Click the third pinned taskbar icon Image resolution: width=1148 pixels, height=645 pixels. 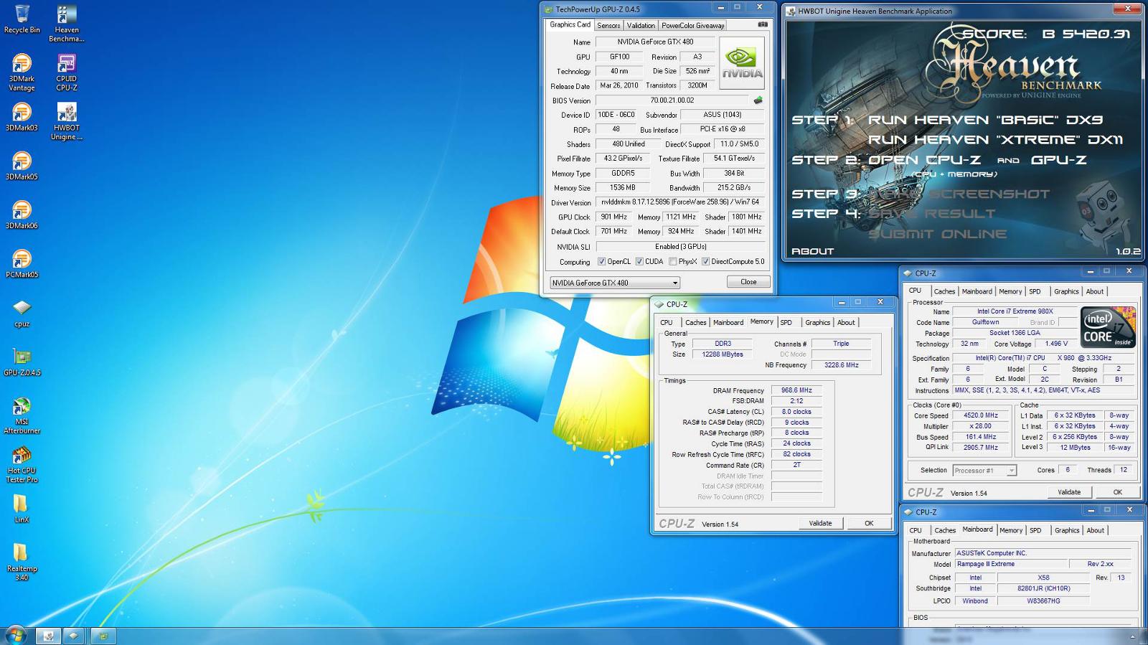coord(103,636)
